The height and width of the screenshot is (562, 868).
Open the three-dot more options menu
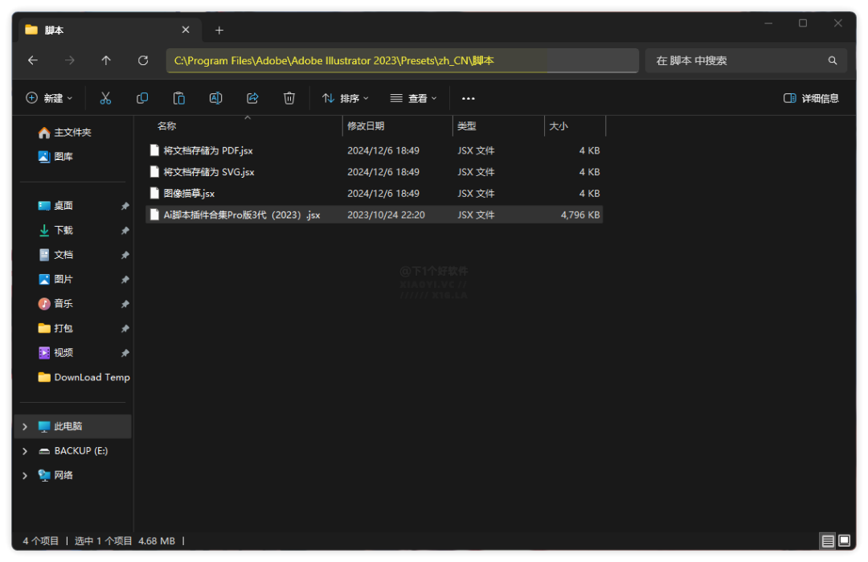pos(469,98)
